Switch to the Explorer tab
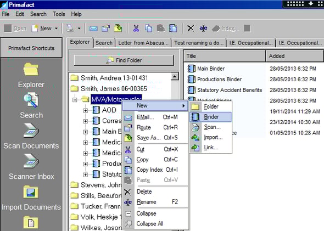This screenshot has width=324, height=231. 80,42
